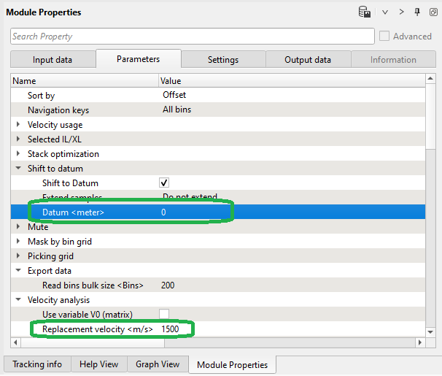Uncheck Shift to Datum checkbox
Image resolution: width=442 pixels, height=376 pixels.
(164, 183)
